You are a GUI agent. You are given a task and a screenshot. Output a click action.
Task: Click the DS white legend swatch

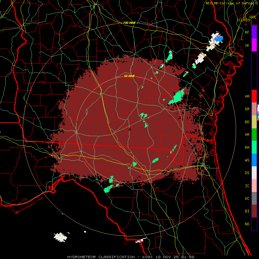254,173
